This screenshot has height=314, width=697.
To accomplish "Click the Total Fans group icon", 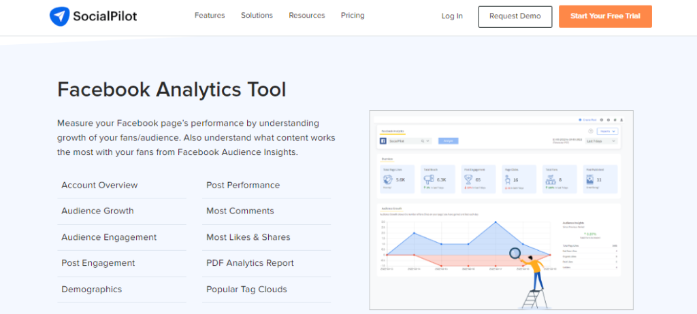I will click(550, 180).
